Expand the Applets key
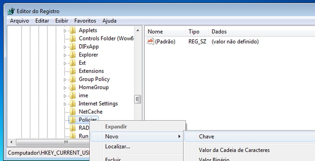315x161 pixels. pyautogui.click(x=65, y=31)
